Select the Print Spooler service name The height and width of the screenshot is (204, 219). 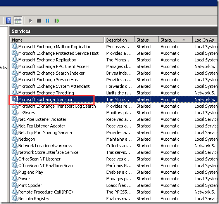tap(30, 185)
